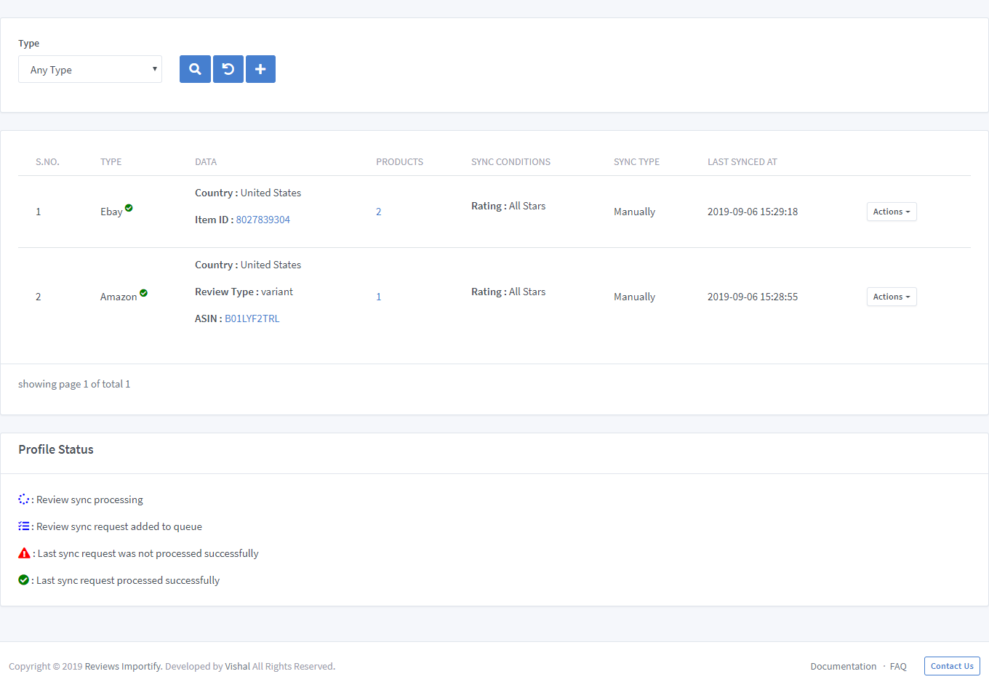Viewport: 989px width, 690px height.
Task: Click the red warning triangle legend icon
Action: 24,553
